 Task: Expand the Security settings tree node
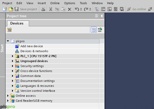[13, 66]
